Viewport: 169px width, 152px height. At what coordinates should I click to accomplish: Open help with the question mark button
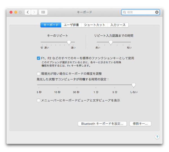157,137
